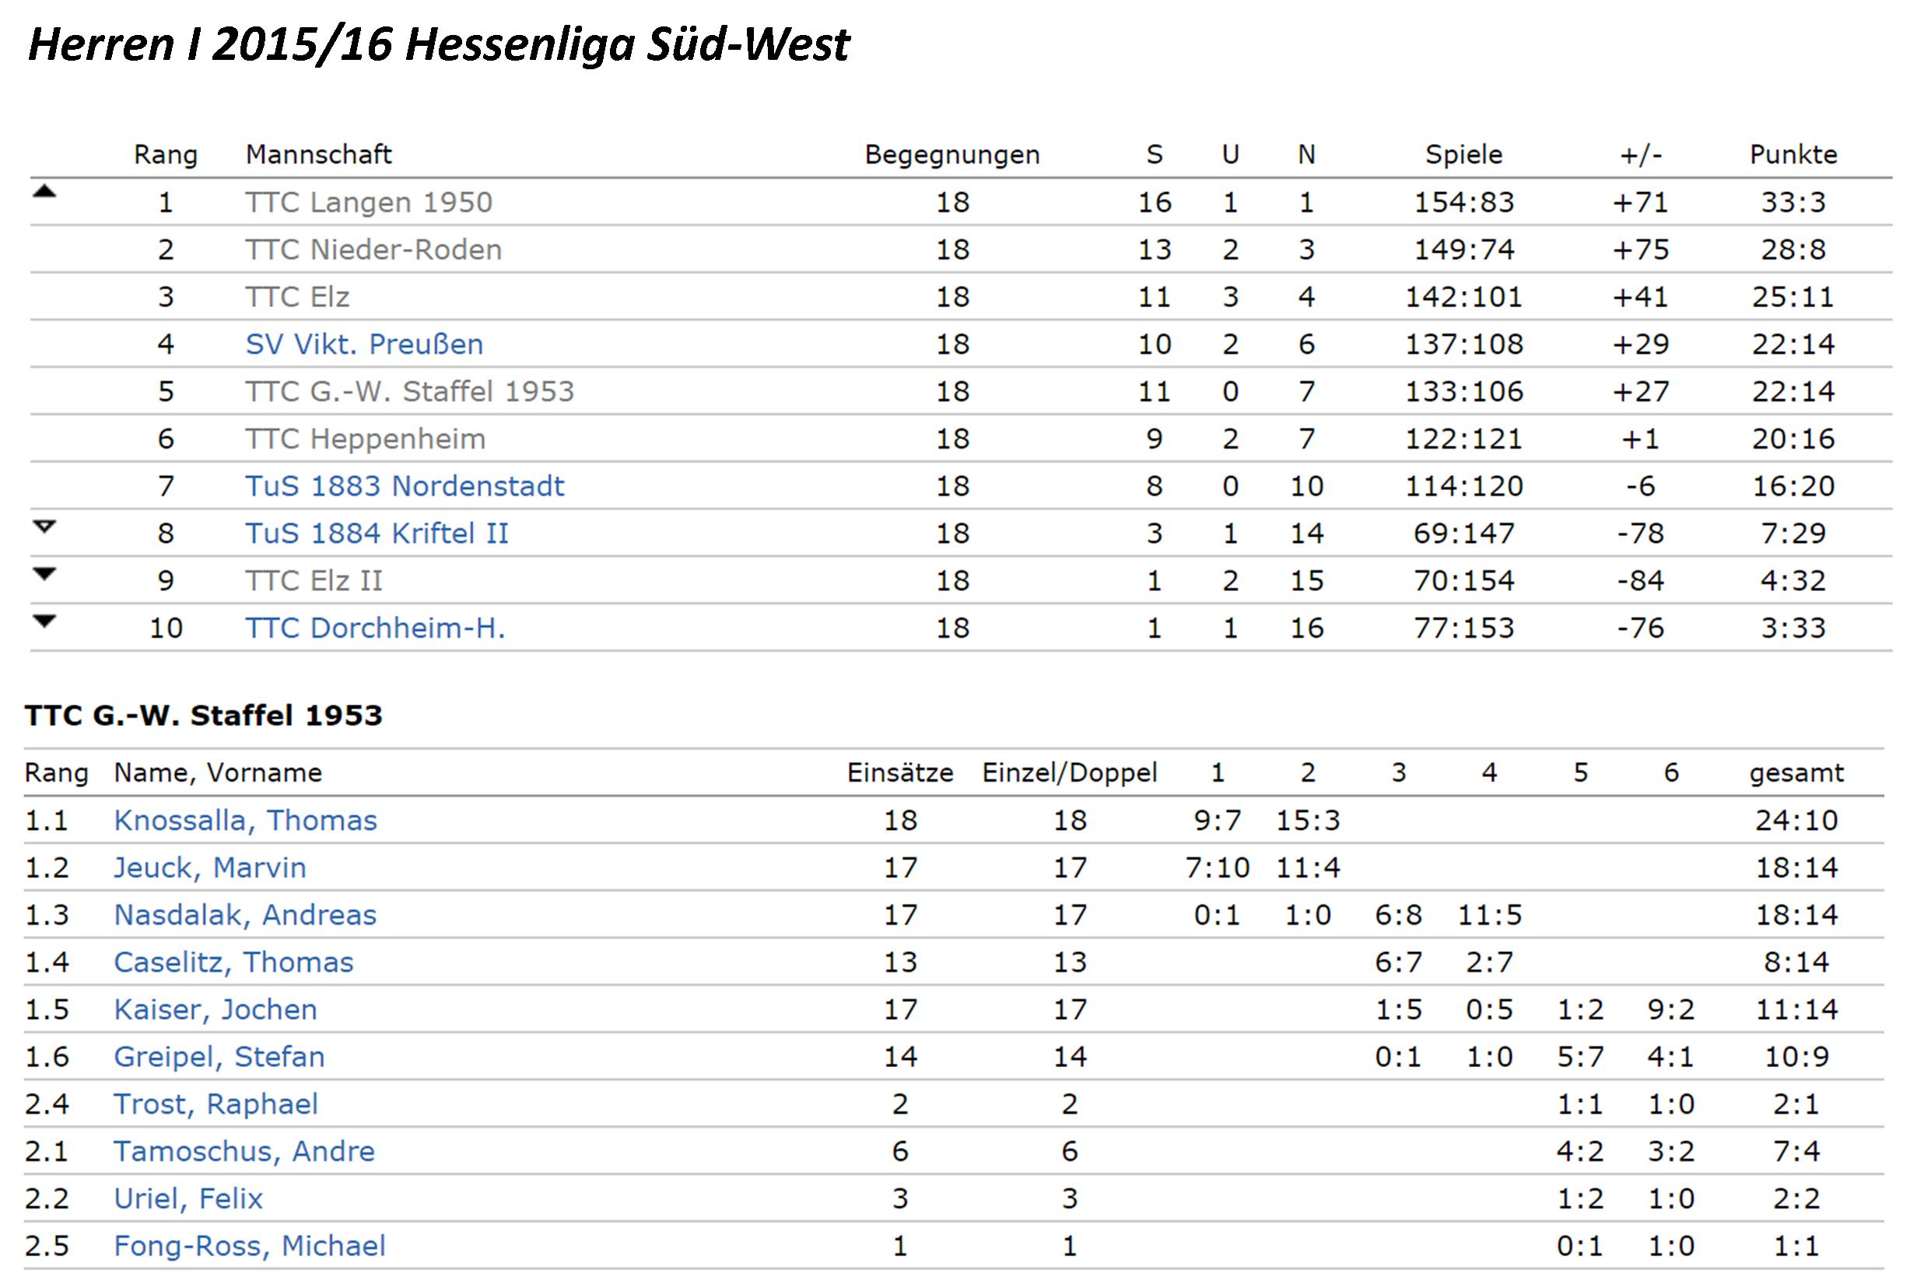Open player Jeuck, Marvin

209,868
